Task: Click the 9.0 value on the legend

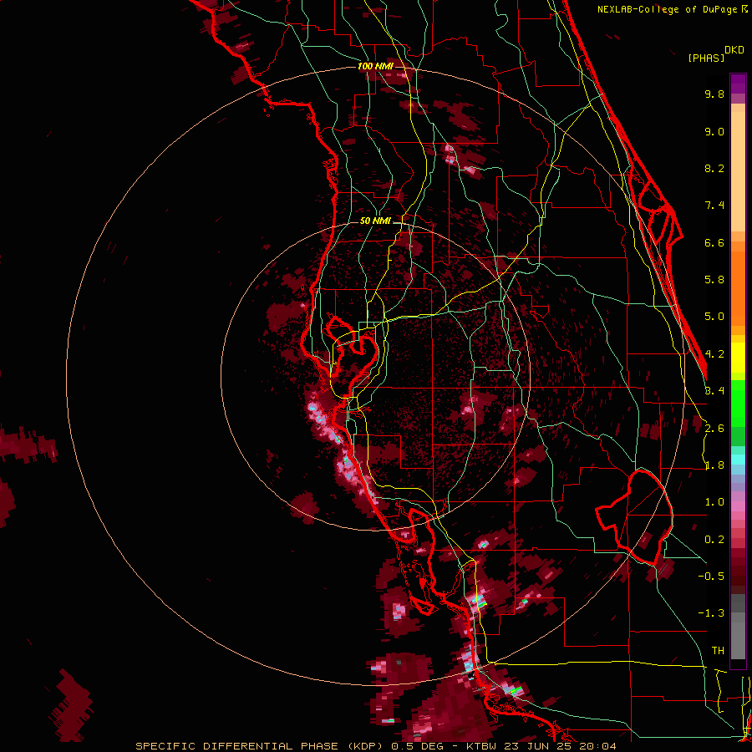Action: pos(714,131)
